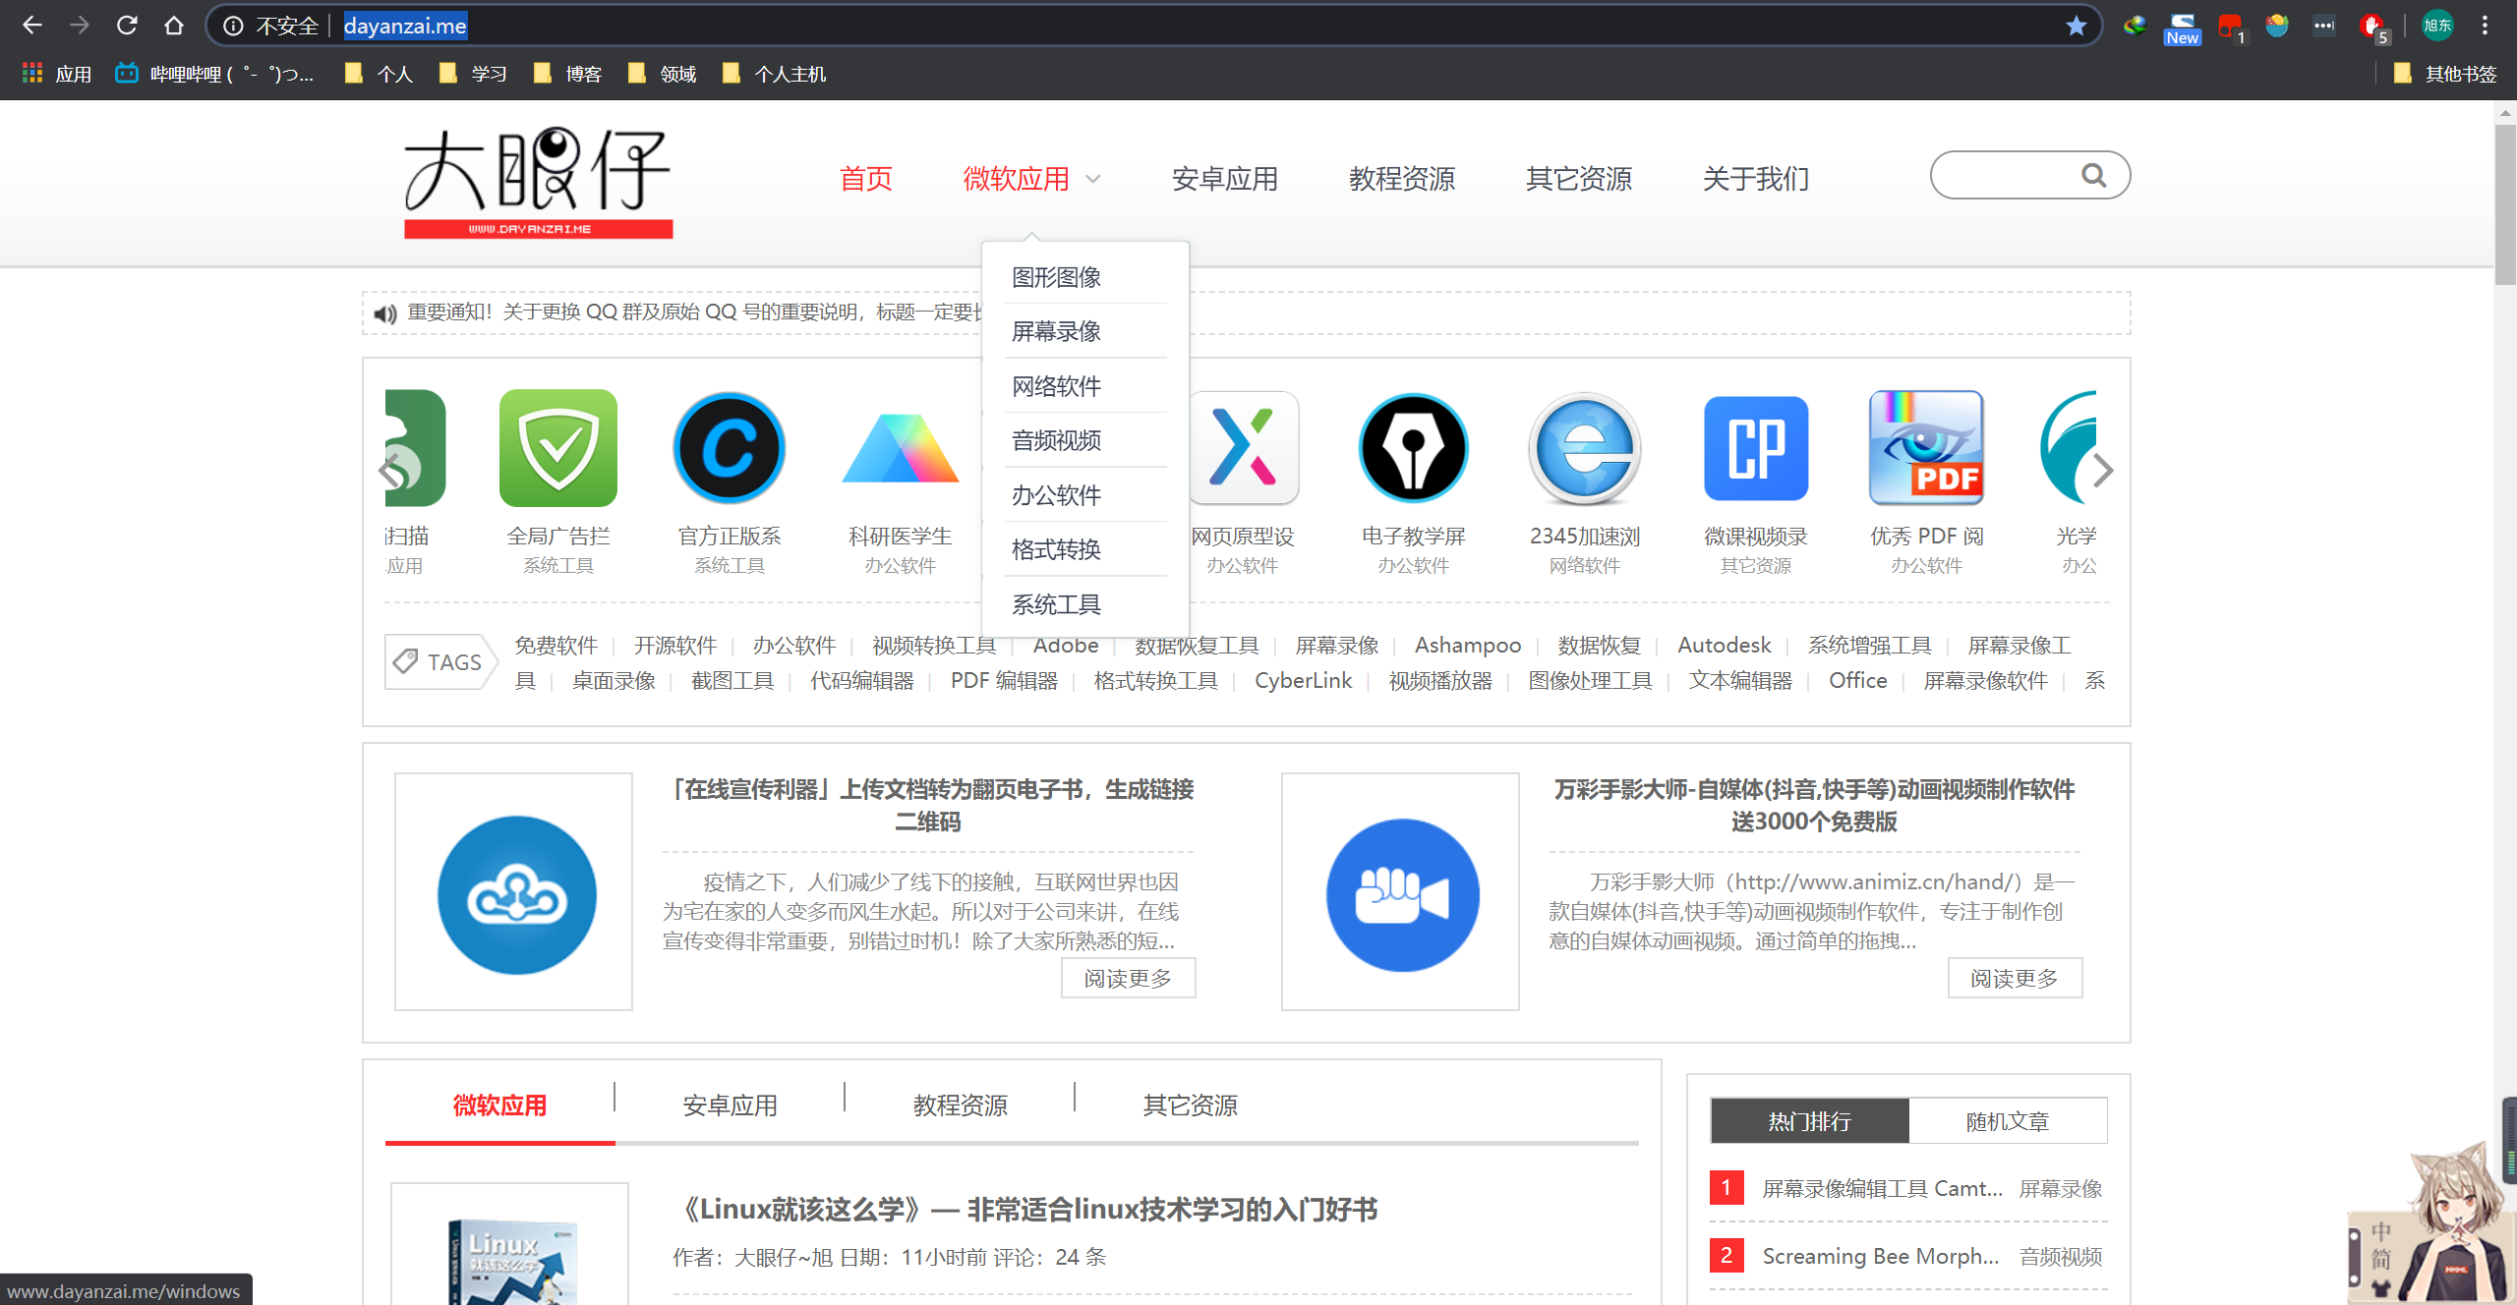Open the 微课视频录 CP app icon
Viewport: 2517px width, 1305px height.
[1756, 448]
